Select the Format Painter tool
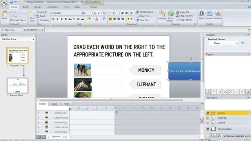Screen dimensions: 251x141 click(18, 20)
